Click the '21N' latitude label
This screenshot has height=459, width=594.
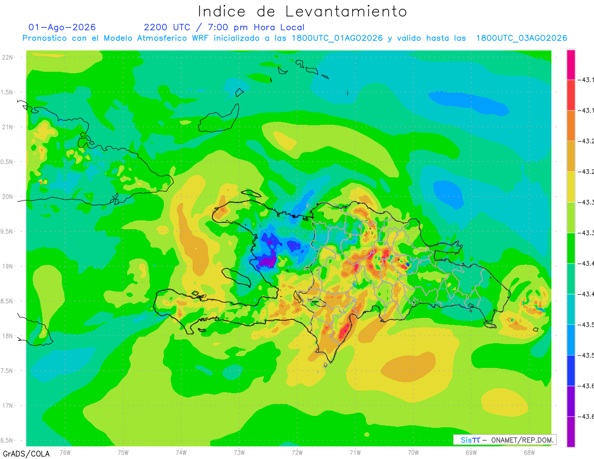[8, 127]
